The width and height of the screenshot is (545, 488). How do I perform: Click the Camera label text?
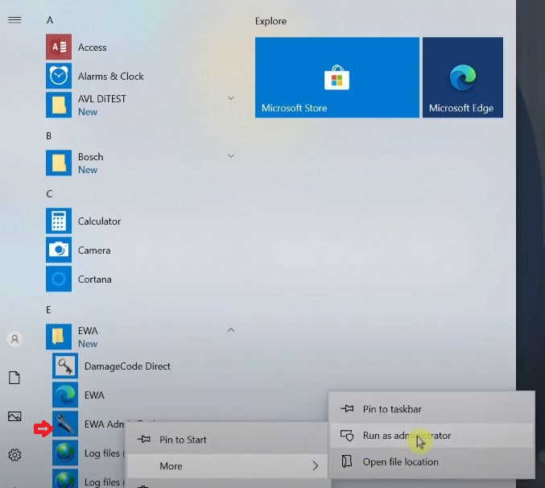[x=94, y=250]
